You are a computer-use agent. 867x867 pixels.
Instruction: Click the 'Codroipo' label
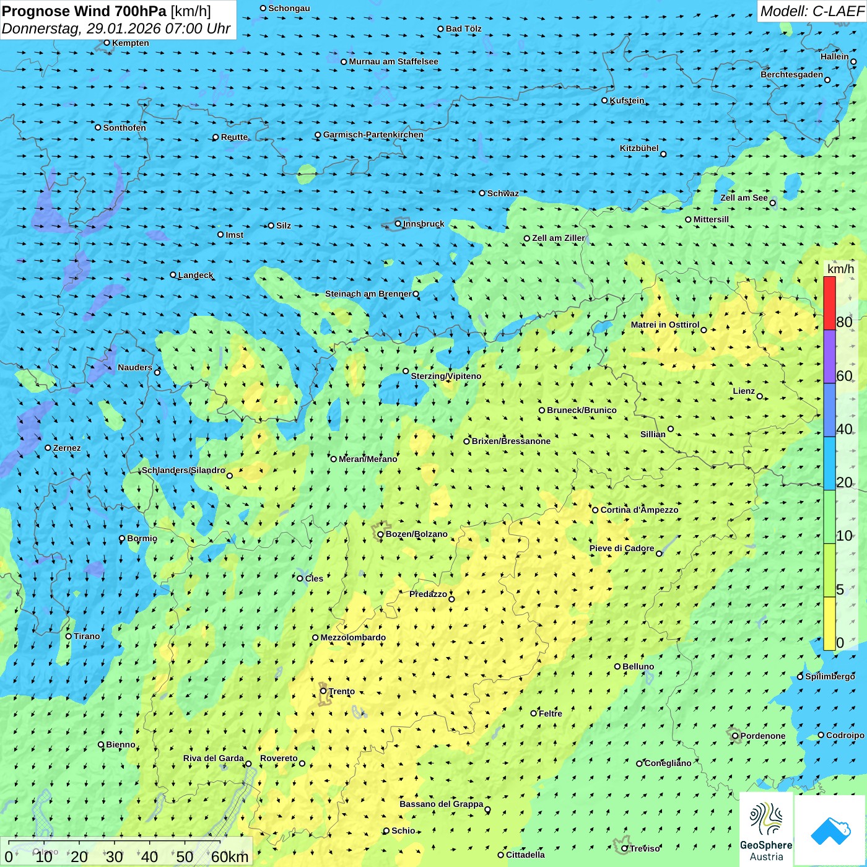point(845,735)
